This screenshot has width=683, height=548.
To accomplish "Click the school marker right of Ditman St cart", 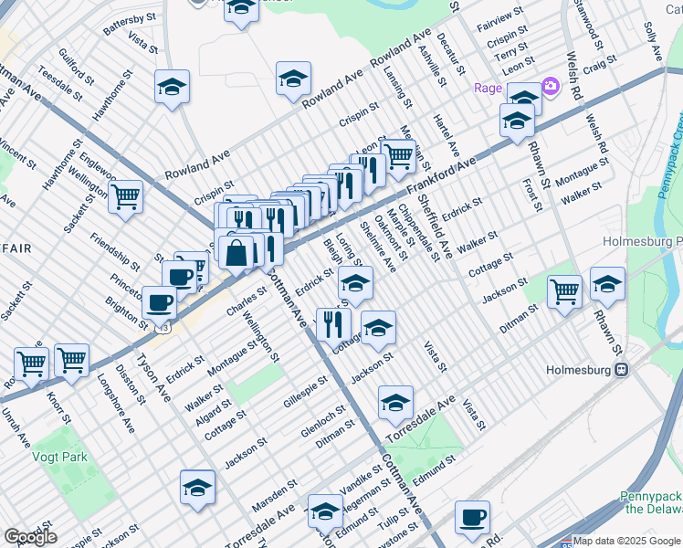I will (607, 286).
